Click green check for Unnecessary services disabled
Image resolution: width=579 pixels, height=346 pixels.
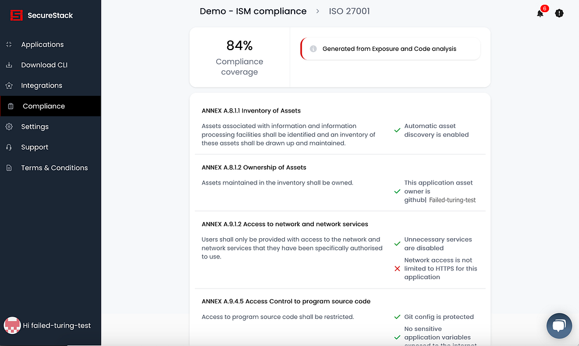397,244
